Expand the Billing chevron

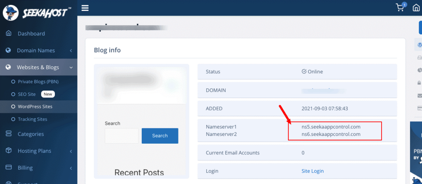click(x=71, y=168)
